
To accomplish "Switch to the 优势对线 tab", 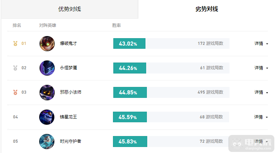I will coord(70,9).
